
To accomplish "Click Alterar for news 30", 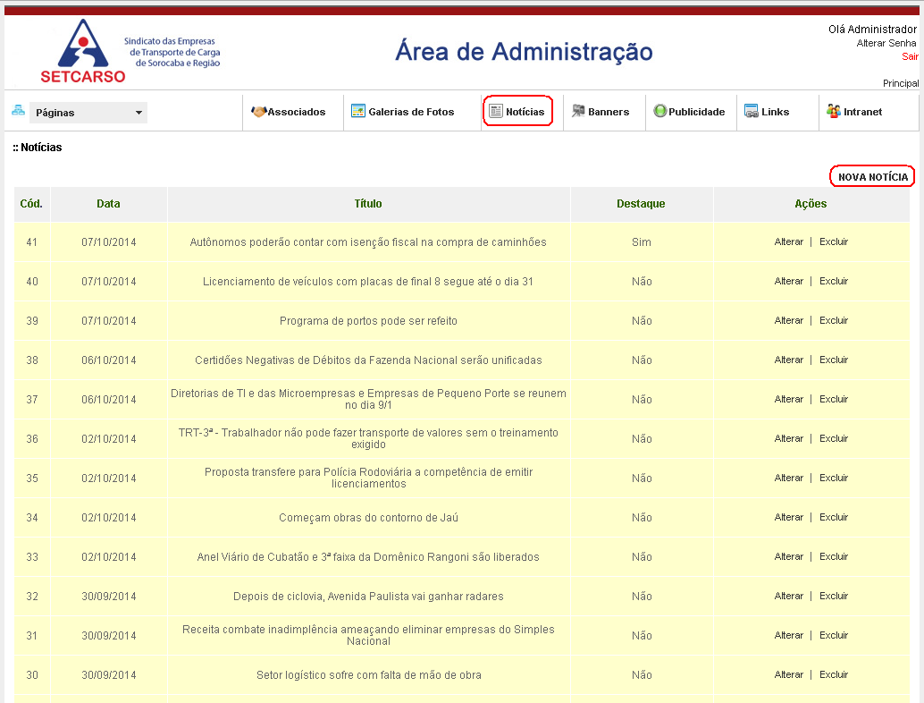I will pyautogui.click(x=788, y=674).
